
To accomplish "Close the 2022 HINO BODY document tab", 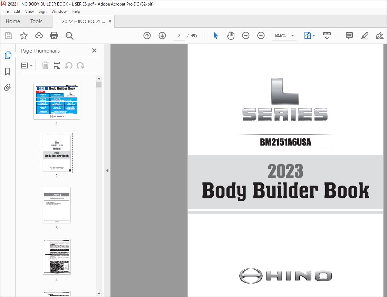I will (x=110, y=21).
